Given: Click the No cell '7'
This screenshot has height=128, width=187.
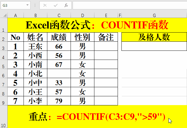Looking at the screenshot, I should (16, 101).
